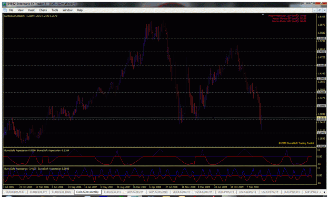
Task: Open the View menu
Action: coord(21,10)
